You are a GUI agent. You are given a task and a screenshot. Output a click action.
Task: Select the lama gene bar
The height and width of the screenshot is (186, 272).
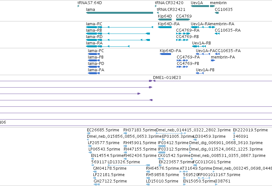[120, 13]
